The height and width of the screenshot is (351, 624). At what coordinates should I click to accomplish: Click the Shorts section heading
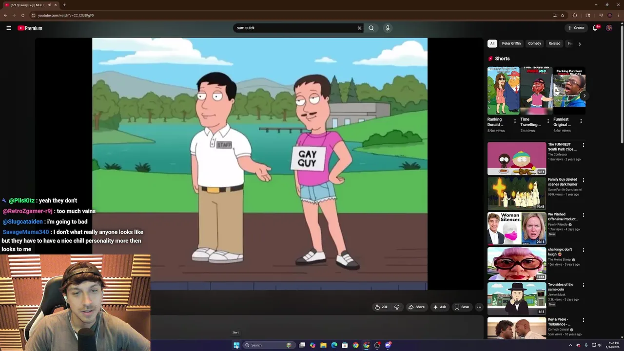502,58
